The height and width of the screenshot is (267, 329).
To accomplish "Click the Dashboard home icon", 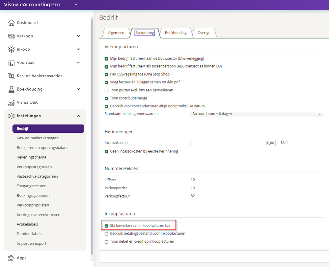I will coord(11,23).
